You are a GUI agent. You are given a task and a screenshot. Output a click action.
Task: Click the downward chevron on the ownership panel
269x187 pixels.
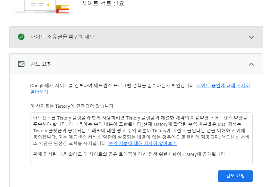tap(251, 37)
